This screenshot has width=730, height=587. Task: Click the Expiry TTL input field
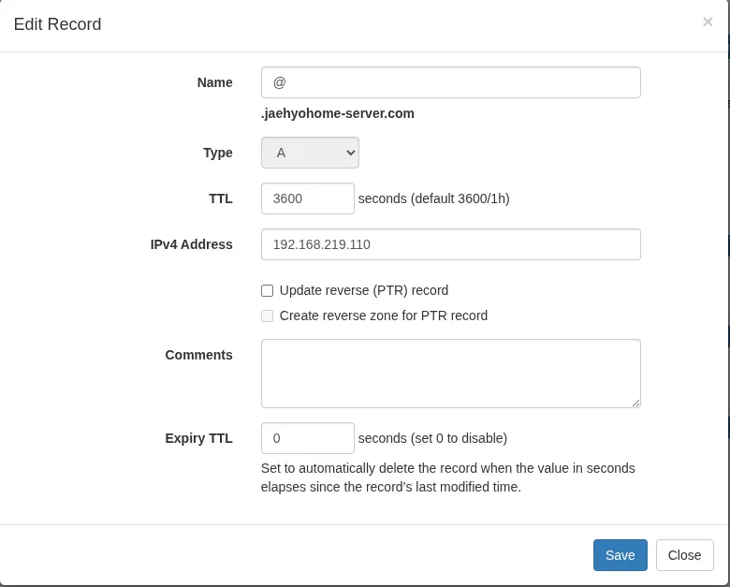[x=308, y=438]
